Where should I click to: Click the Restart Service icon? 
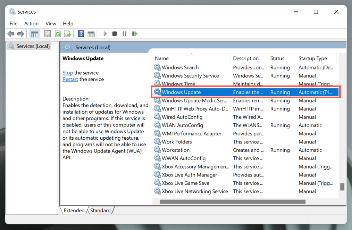pos(135,34)
